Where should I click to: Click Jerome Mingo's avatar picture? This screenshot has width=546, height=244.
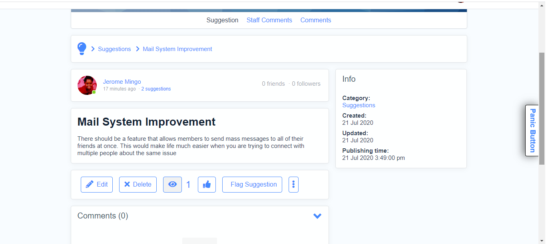(87, 85)
